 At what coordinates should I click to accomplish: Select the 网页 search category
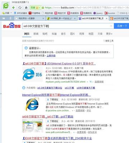[x=27, y=34]
